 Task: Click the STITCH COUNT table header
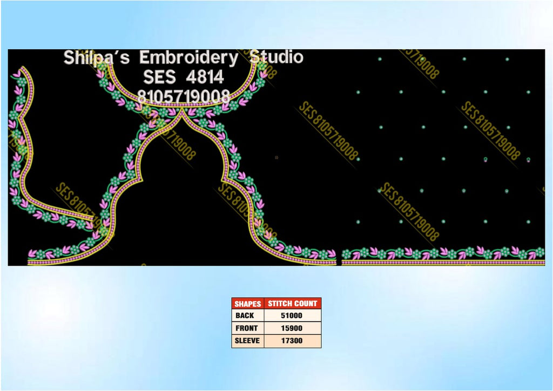(292, 304)
